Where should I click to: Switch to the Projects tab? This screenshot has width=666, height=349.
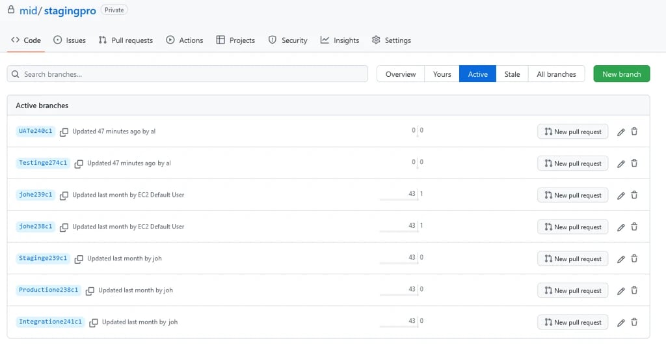(235, 40)
